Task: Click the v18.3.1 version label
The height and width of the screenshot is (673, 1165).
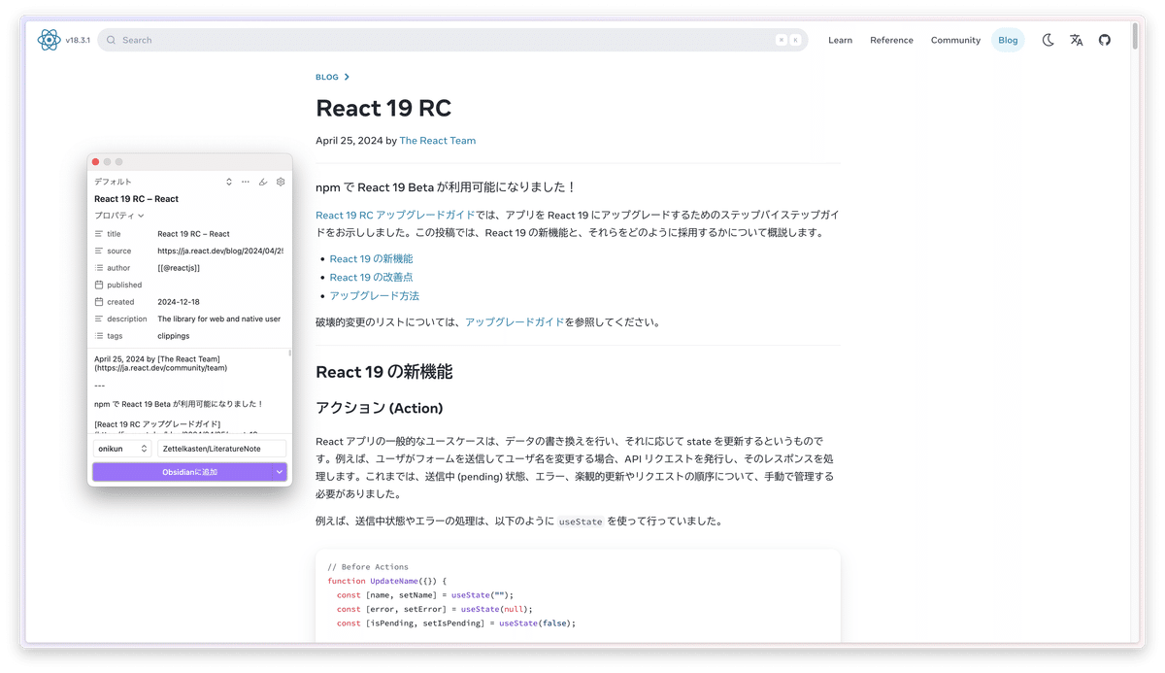Action: 78,40
